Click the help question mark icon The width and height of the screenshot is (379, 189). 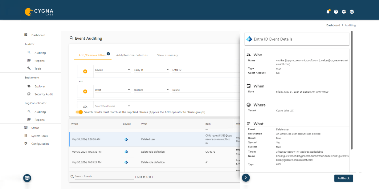[x=336, y=11]
